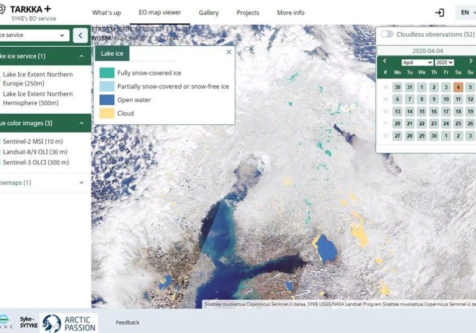Click the login arrow icon
This screenshot has height=333, width=476.
click(439, 13)
